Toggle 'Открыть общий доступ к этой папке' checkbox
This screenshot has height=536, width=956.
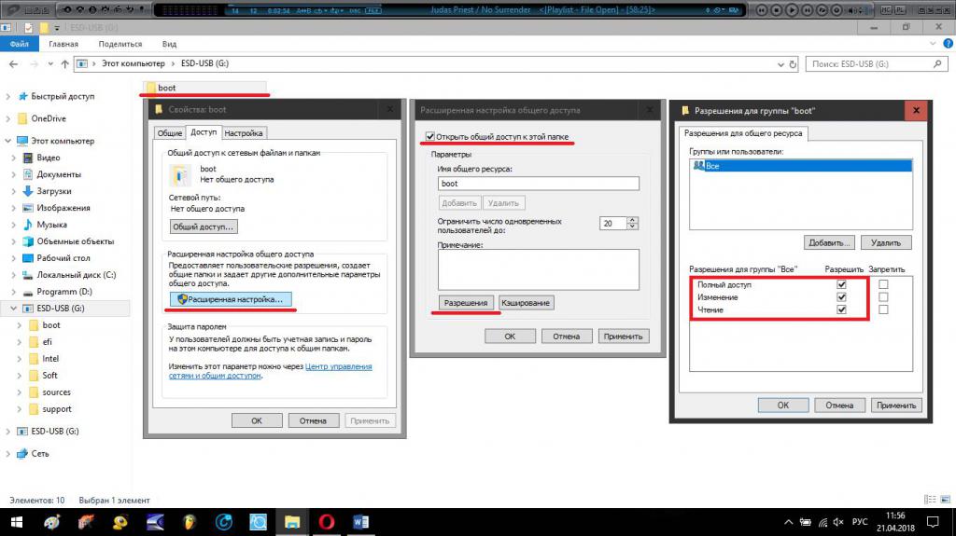430,136
